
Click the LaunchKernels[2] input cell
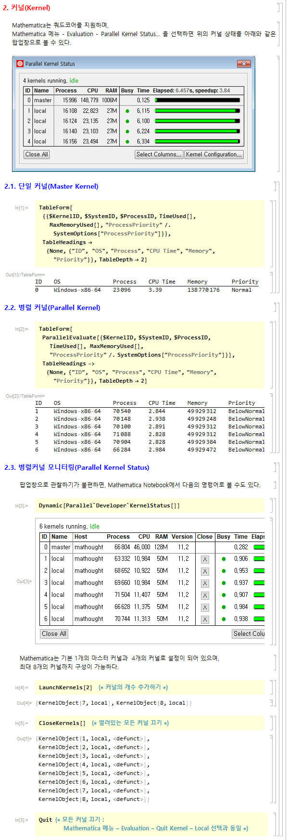tap(150, 687)
